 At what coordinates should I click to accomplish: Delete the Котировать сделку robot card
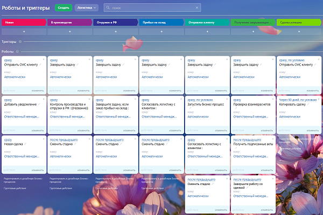pos(319,99)
